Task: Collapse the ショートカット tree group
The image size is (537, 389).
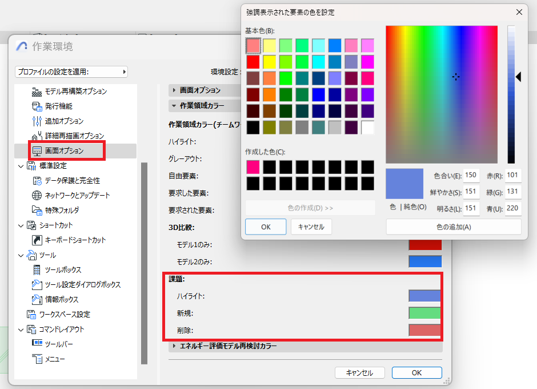Action: tap(21, 226)
